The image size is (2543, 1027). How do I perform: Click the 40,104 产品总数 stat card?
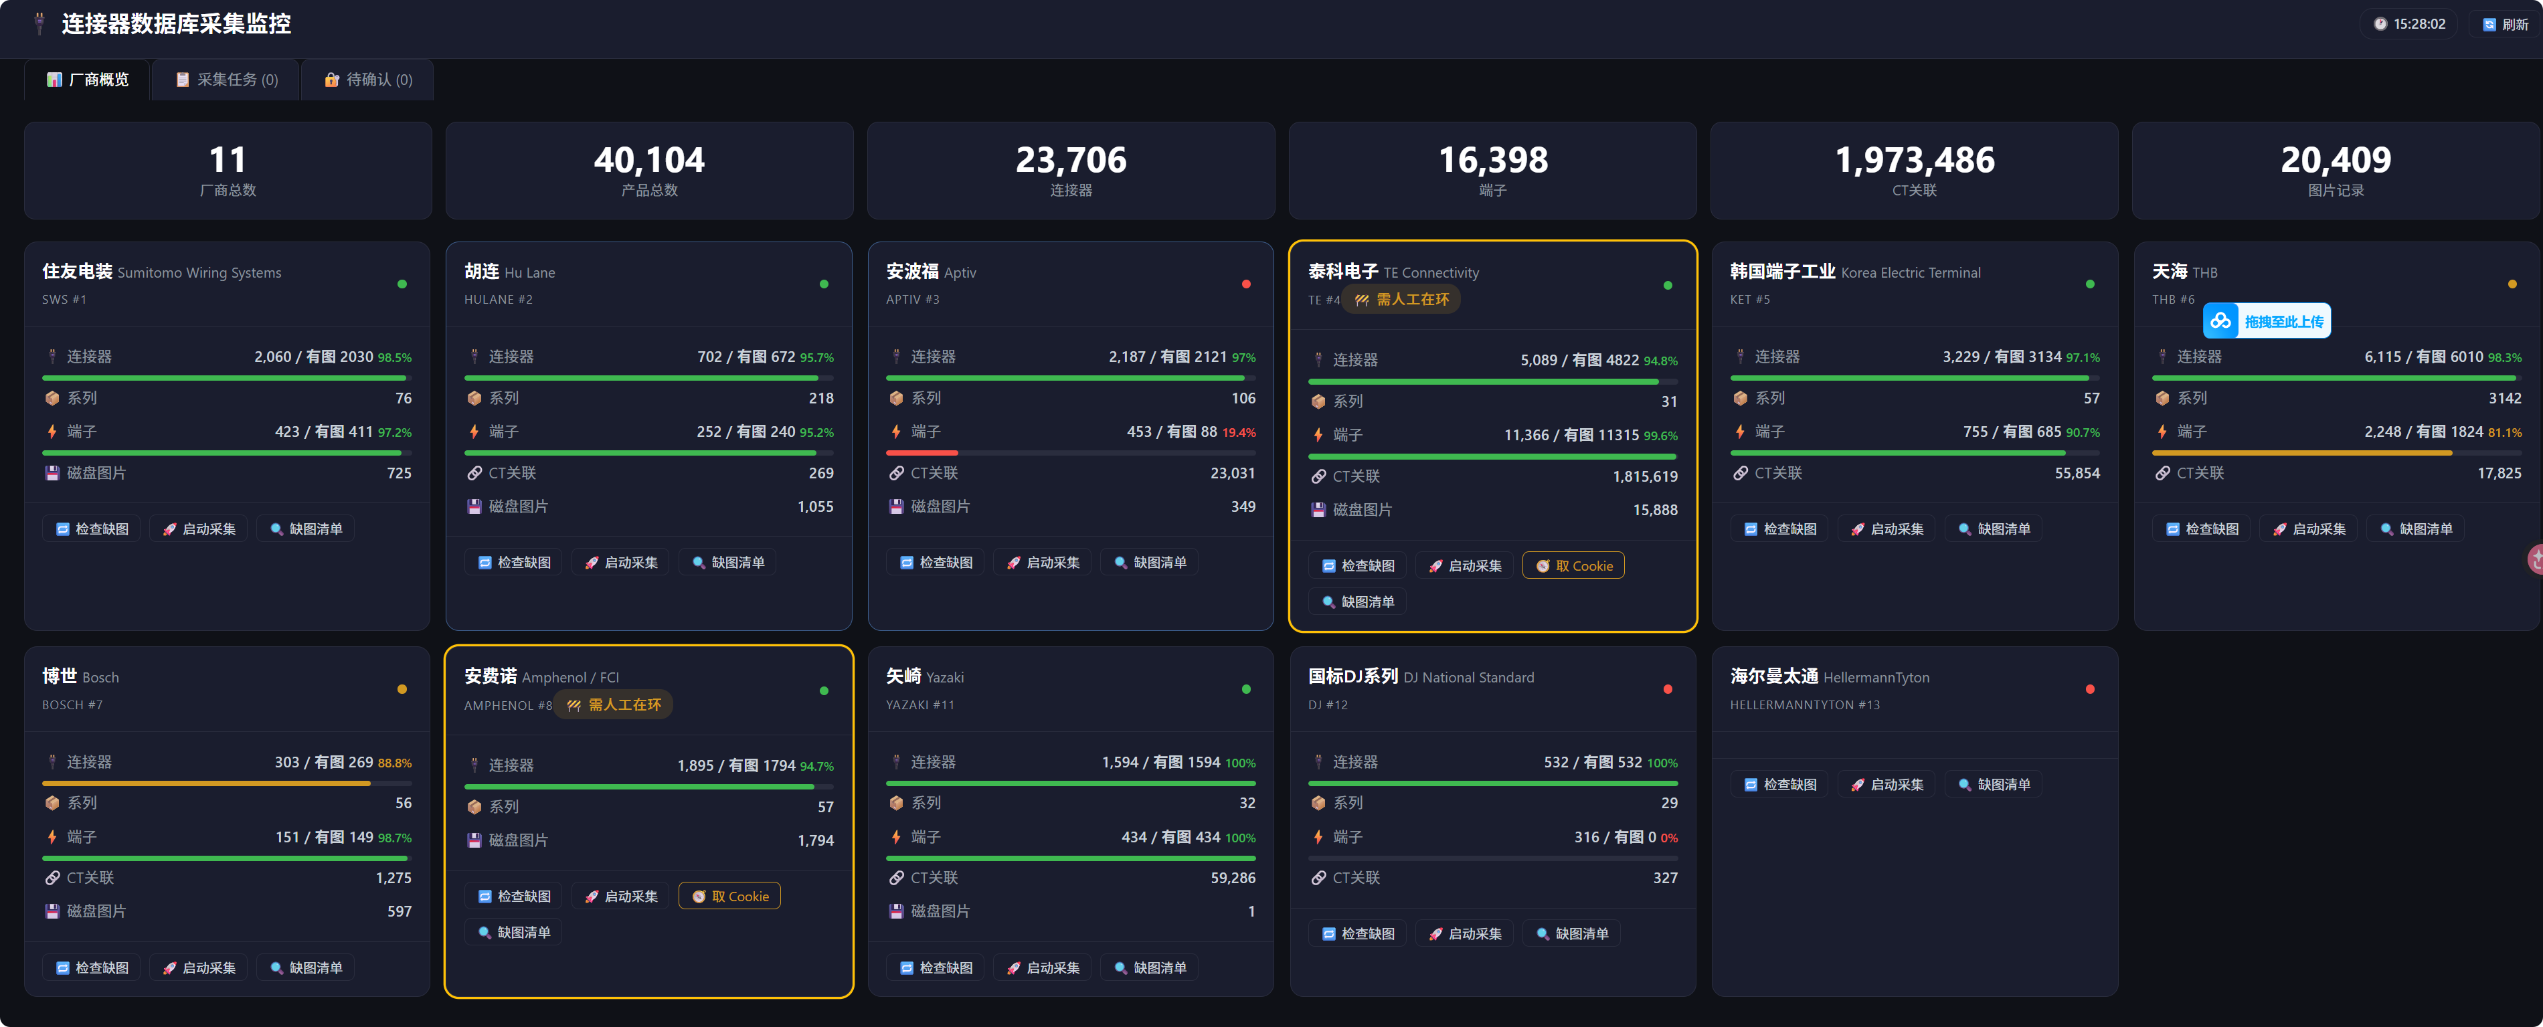pyautogui.click(x=648, y=171)
